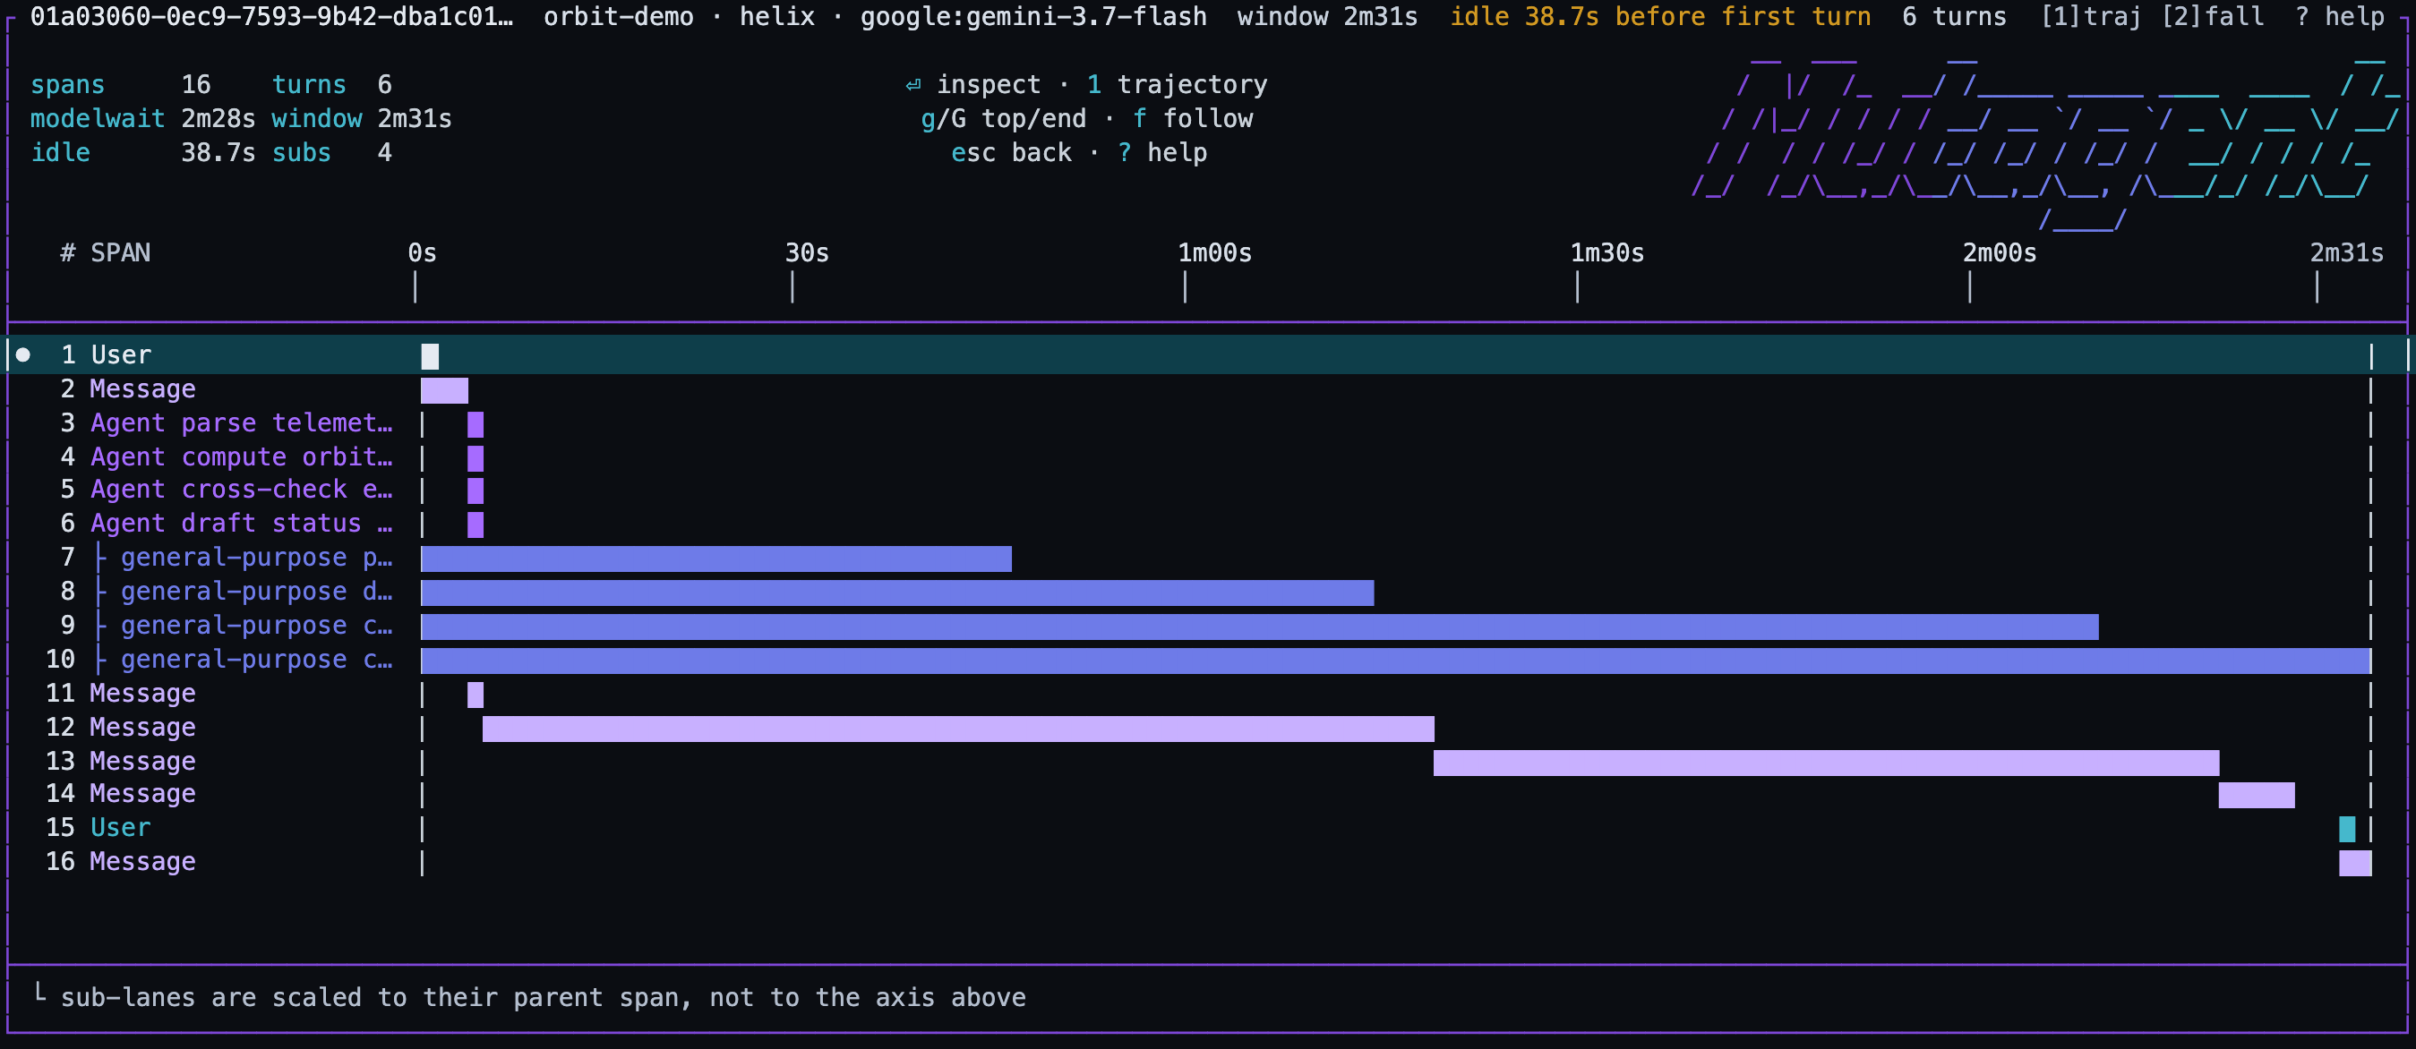Click the blue bar of row 8 general-purpose

click(x=897, y=593)
